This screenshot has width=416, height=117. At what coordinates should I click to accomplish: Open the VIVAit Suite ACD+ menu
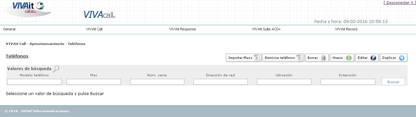(266, 29)
